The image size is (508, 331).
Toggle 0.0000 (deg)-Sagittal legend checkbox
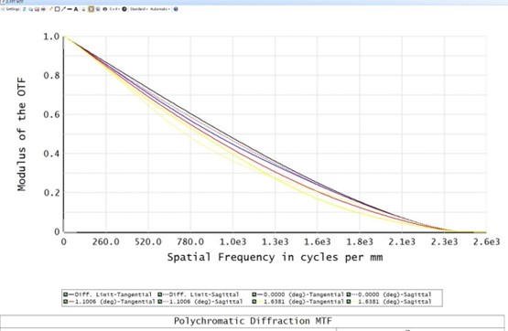pos(349,294)
